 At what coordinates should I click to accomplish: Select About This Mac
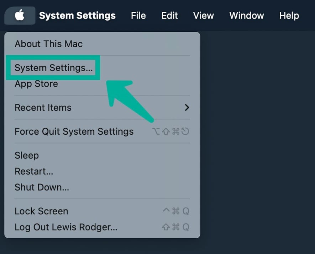48,44
